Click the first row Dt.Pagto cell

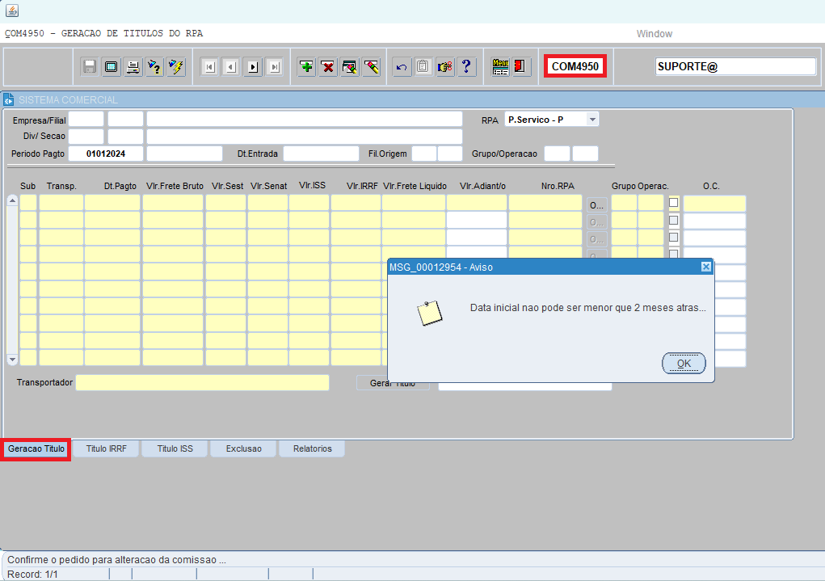click(x=112, y=203)
